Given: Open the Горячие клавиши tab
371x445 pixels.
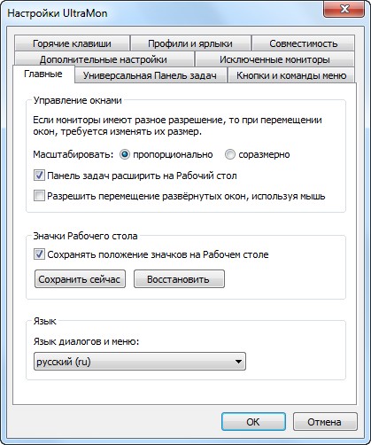Looking at the screenshot, I should click(72, 43).
